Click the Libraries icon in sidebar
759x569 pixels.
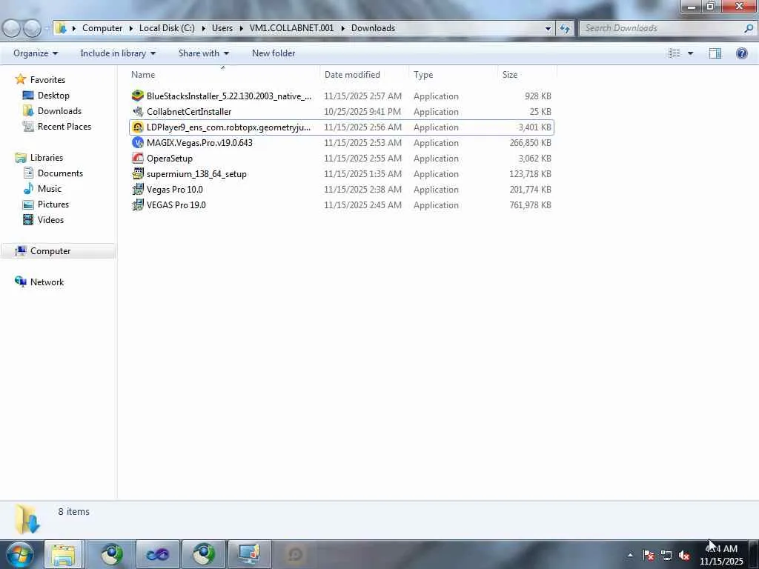pyautogui.click(x=20, y=158)
